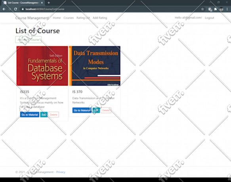Click the address bar URL
Screen dimensions: 231x182
pyautogui.click(x=45, y=9)
